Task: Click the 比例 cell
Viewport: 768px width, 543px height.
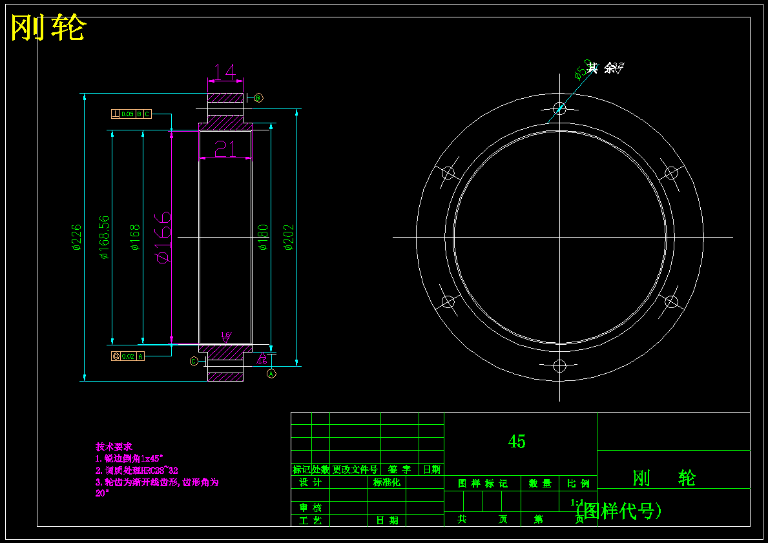Action: (579, 484)
